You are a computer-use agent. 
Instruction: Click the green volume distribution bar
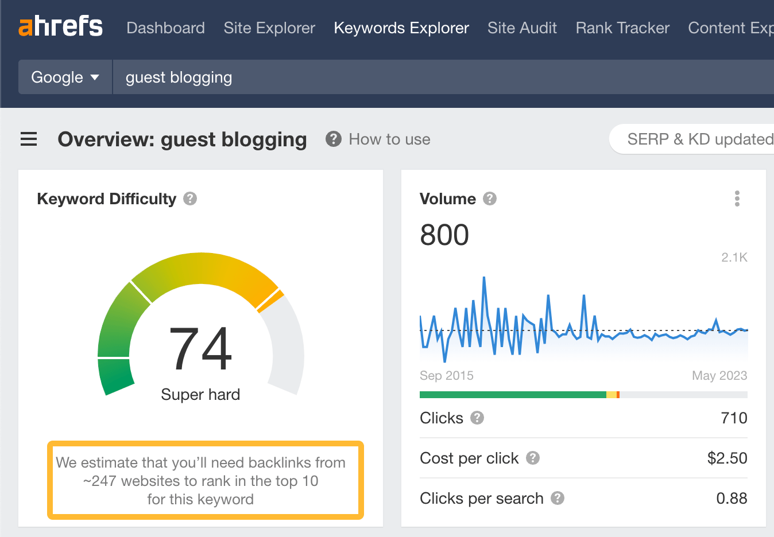coord(511,394)
